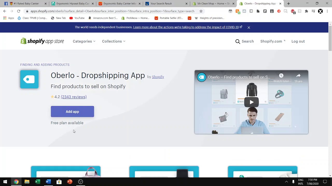Bookmark this page with the star
Viewport: 332px width, 186px height.
tap(201, 11)
